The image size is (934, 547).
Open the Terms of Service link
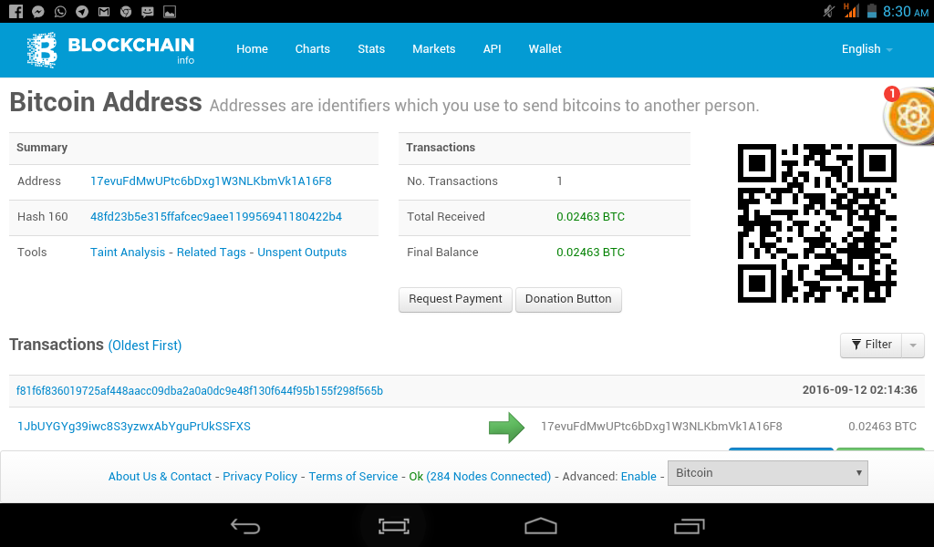pyautogui.click(x=353, y=477)
